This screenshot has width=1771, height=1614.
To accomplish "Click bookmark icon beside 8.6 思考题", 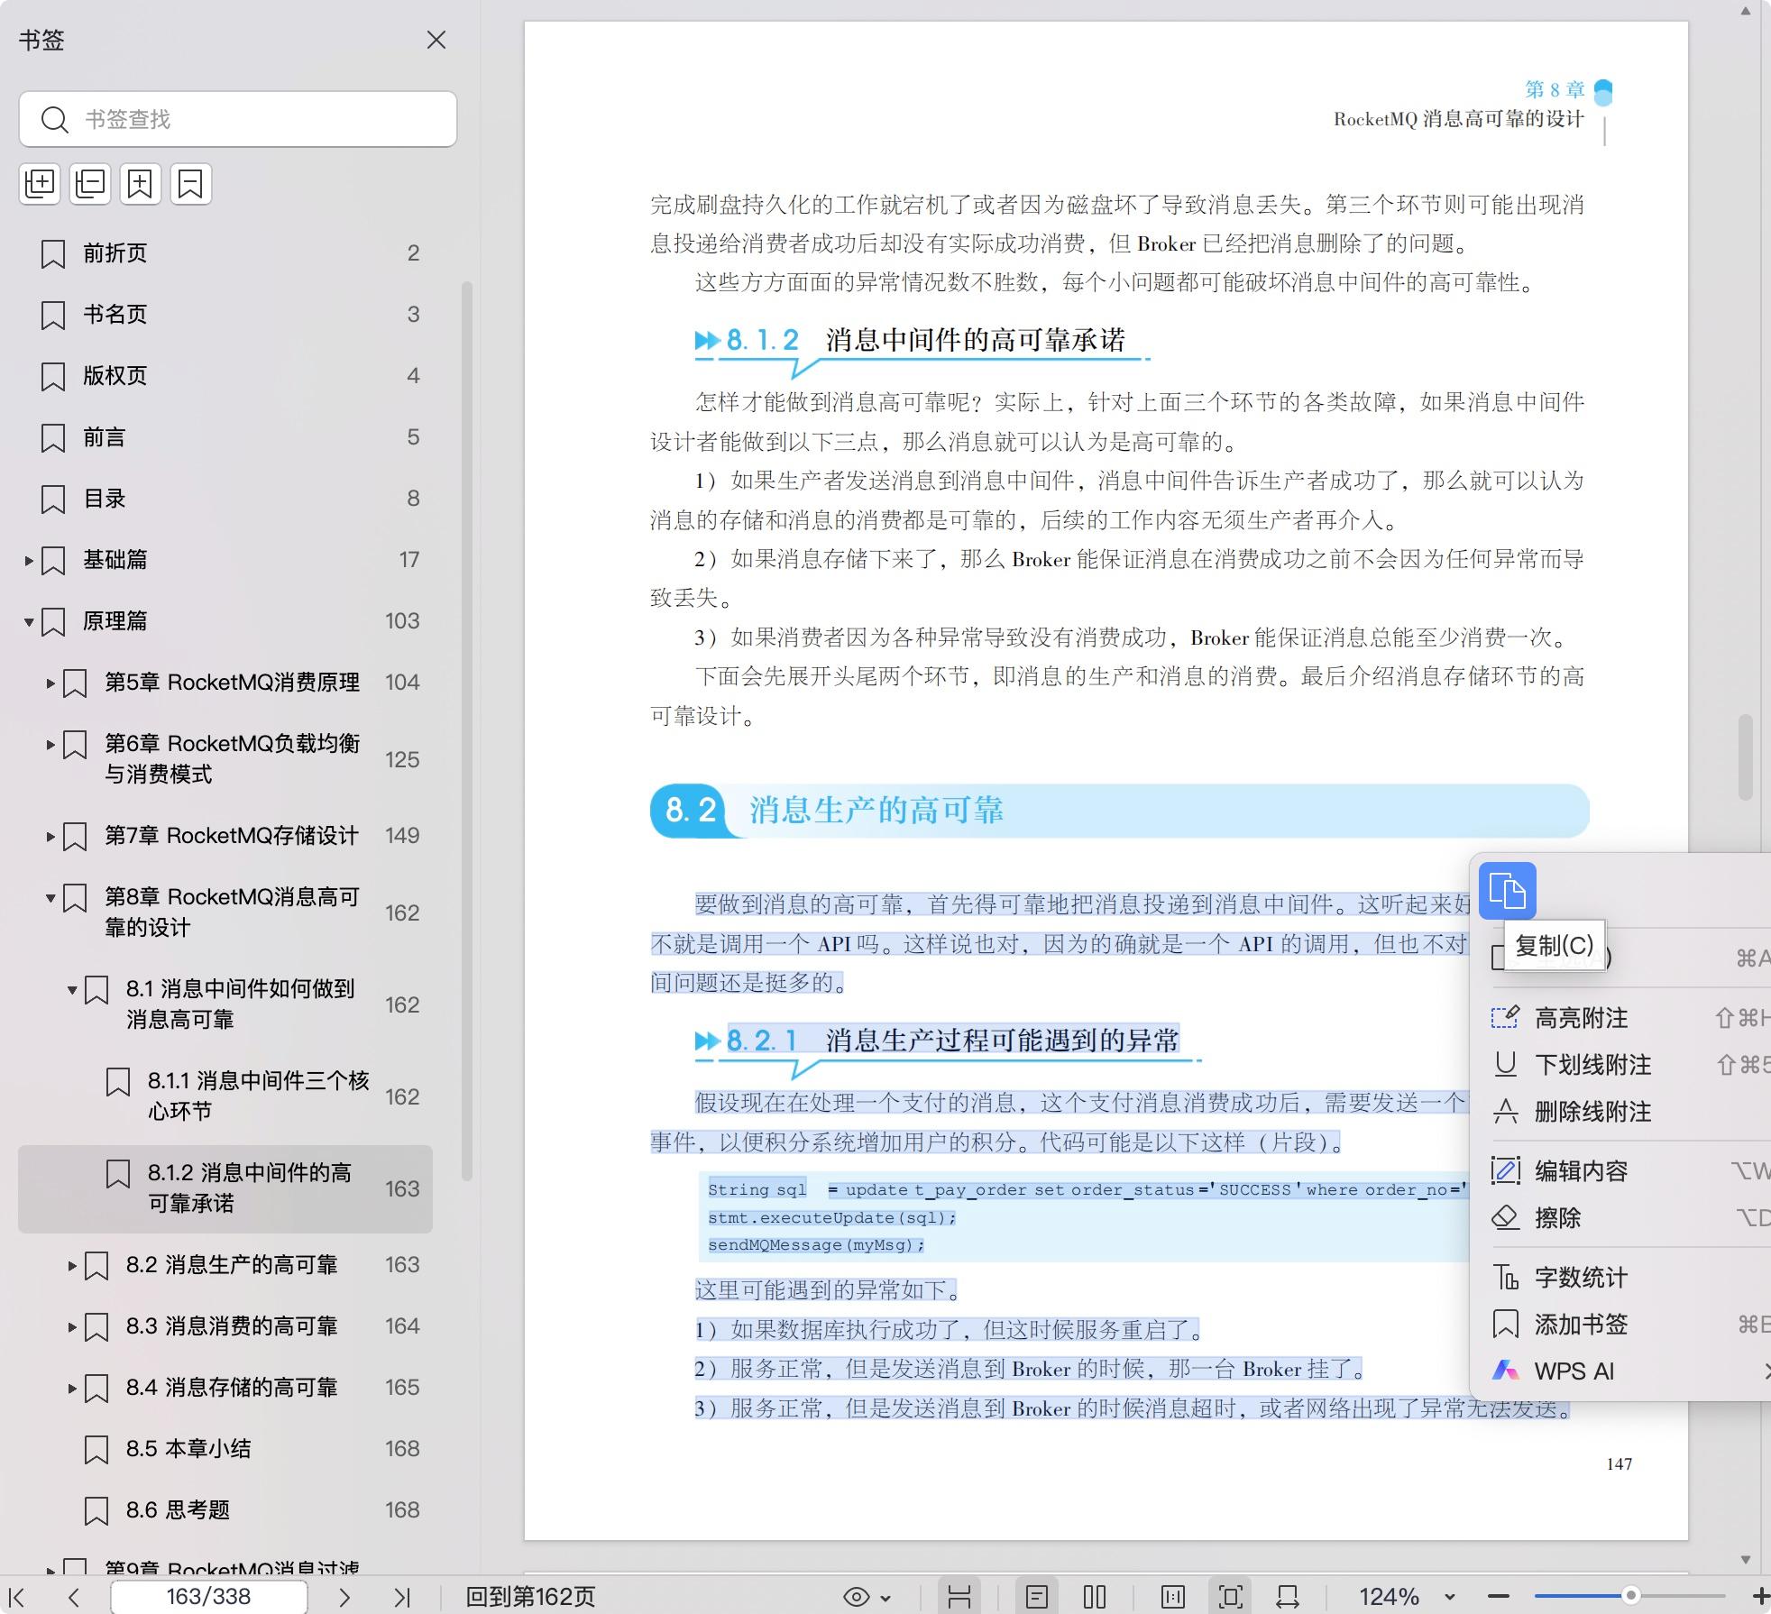I will click(96, 1511).
